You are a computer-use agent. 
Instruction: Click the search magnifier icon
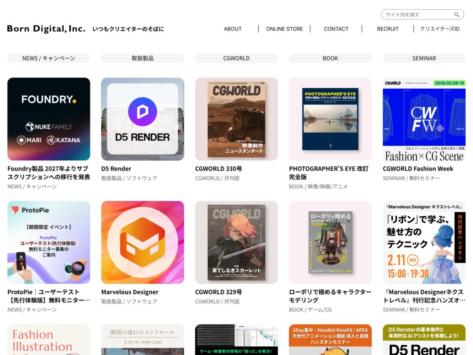(x=457, y=14)
